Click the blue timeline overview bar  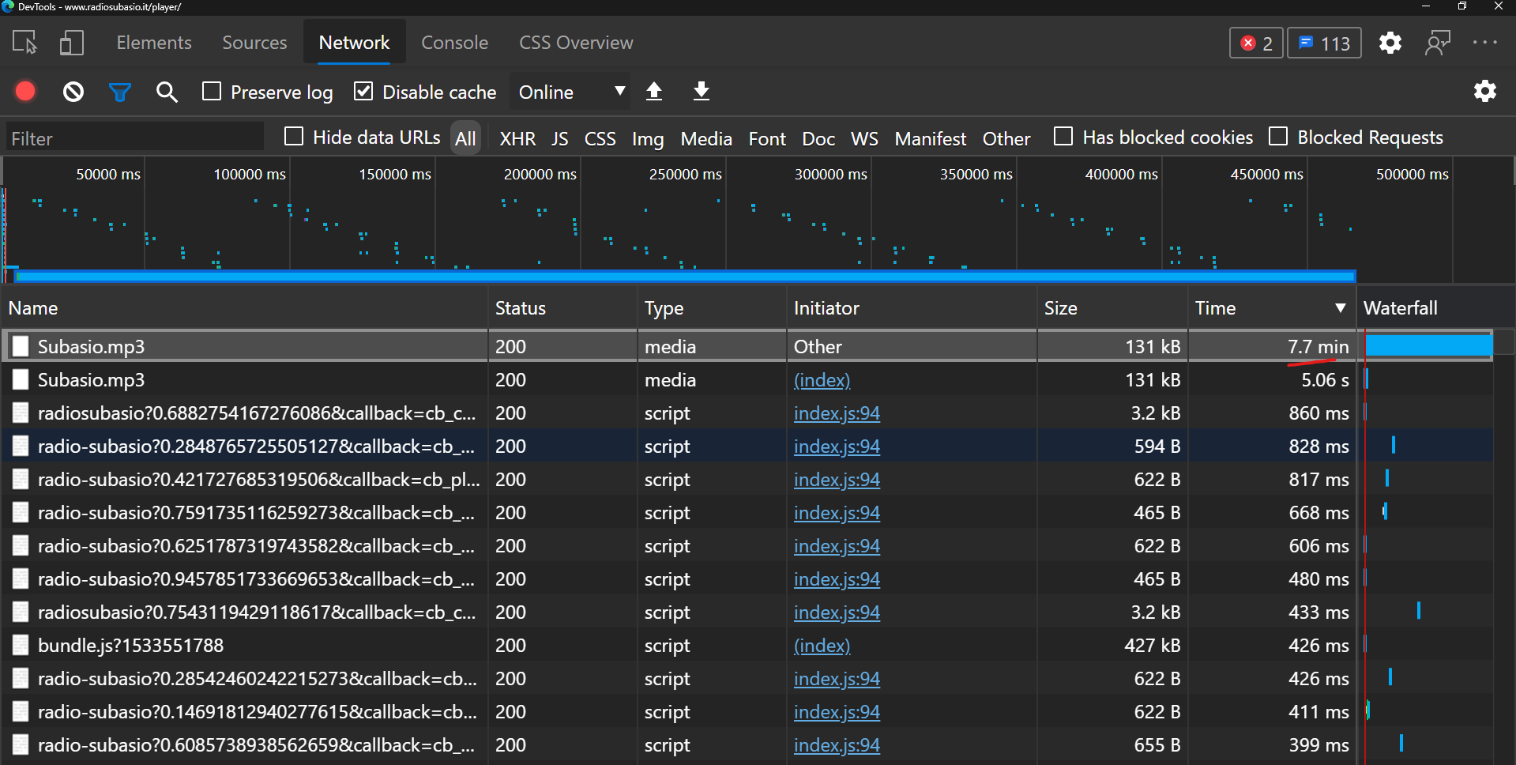pyautogui.click(x=685, y=277)
